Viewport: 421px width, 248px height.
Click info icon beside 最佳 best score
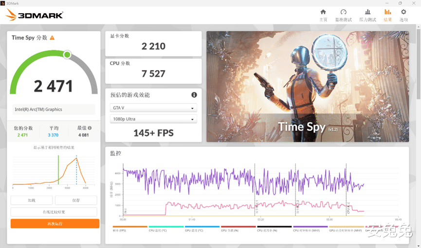pos(90,128)
